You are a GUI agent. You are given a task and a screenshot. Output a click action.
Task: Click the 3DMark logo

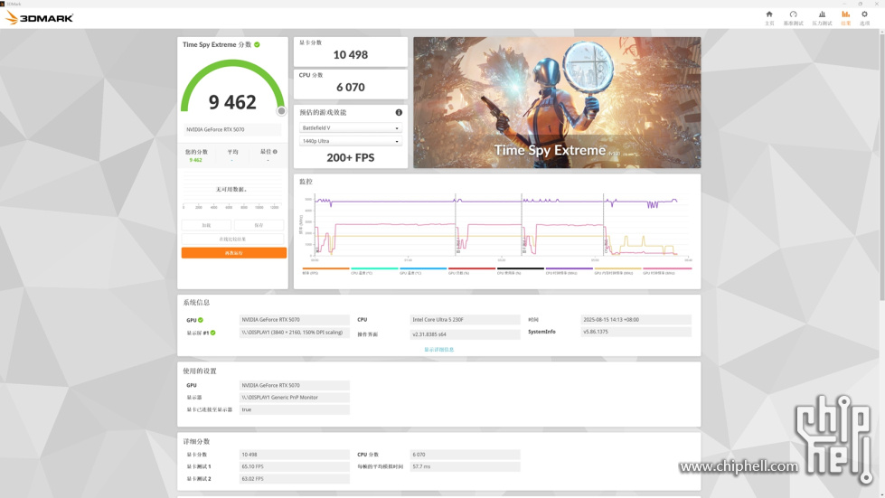[x=40, y=18]
